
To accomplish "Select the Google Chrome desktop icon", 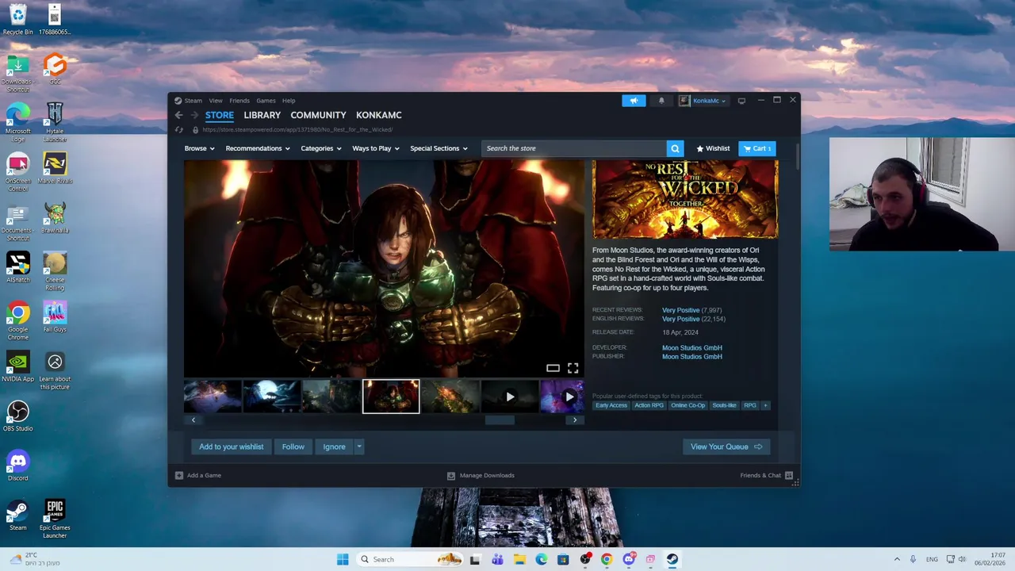I will click(x=17, y=321).
